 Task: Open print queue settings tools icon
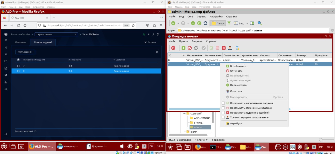[238, 48]
